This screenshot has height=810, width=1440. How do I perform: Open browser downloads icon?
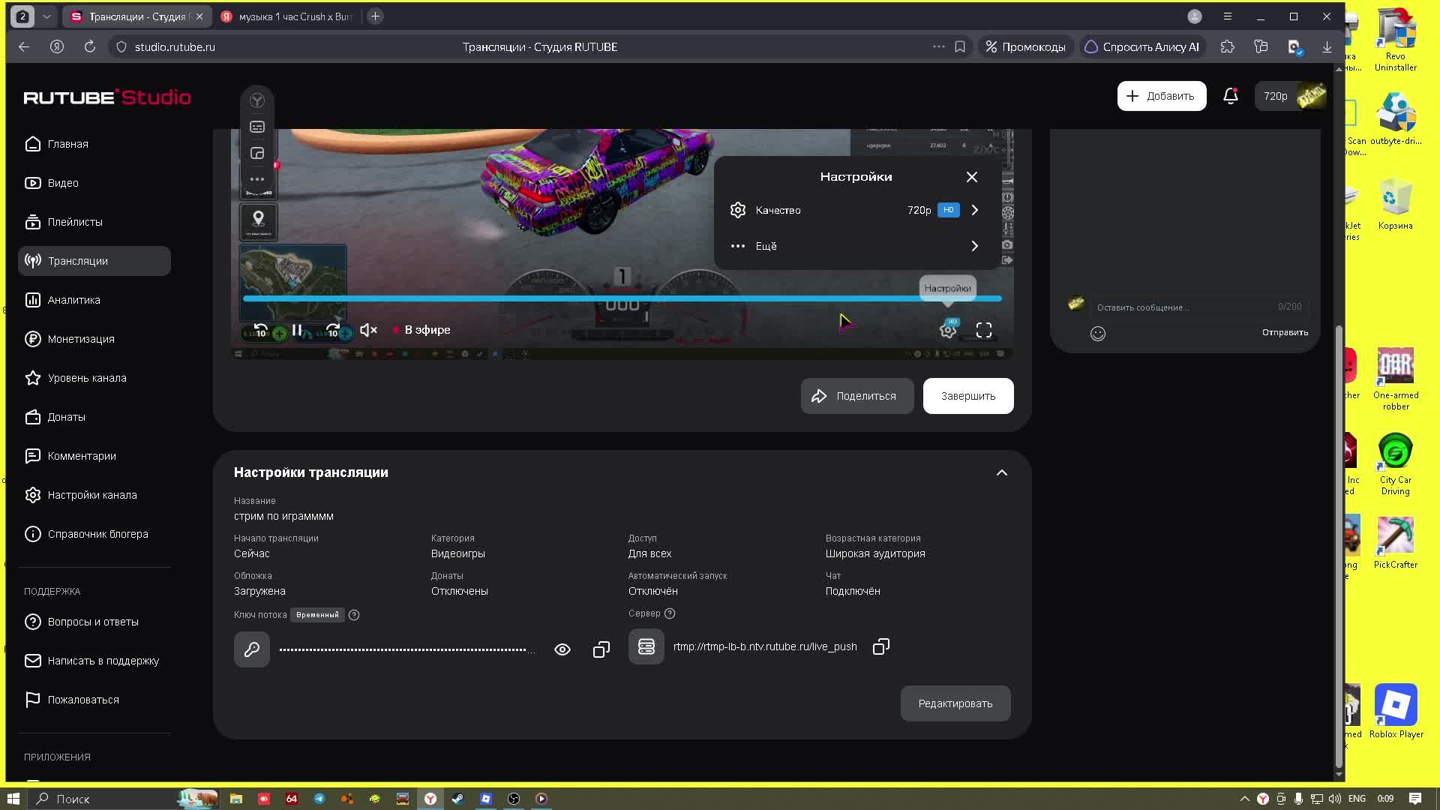pyautogui.click(x=1327, y=46)
